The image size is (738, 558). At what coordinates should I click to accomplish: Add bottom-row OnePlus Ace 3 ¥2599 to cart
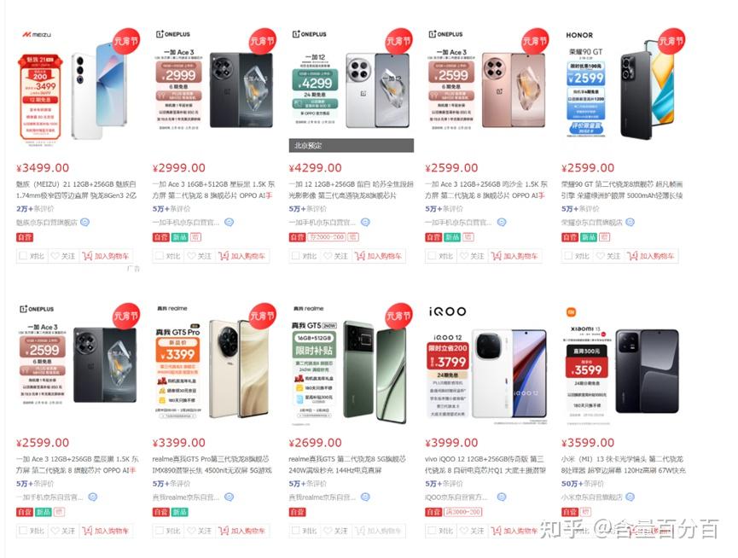coord(107,531)
